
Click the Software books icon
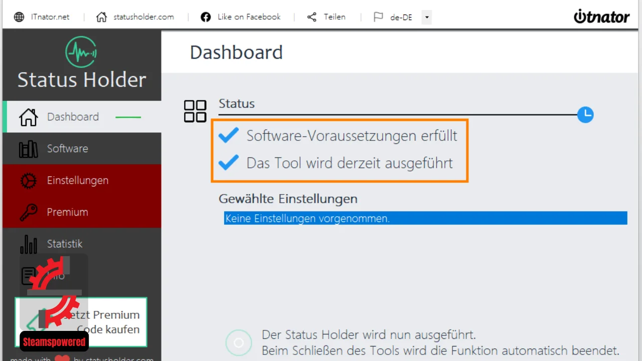[29, 149]
